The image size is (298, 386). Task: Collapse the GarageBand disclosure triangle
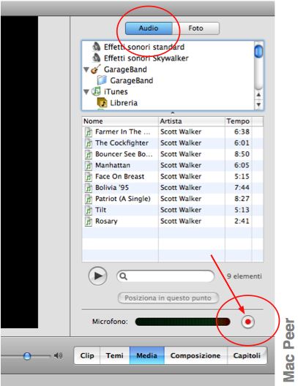(86, 69)
